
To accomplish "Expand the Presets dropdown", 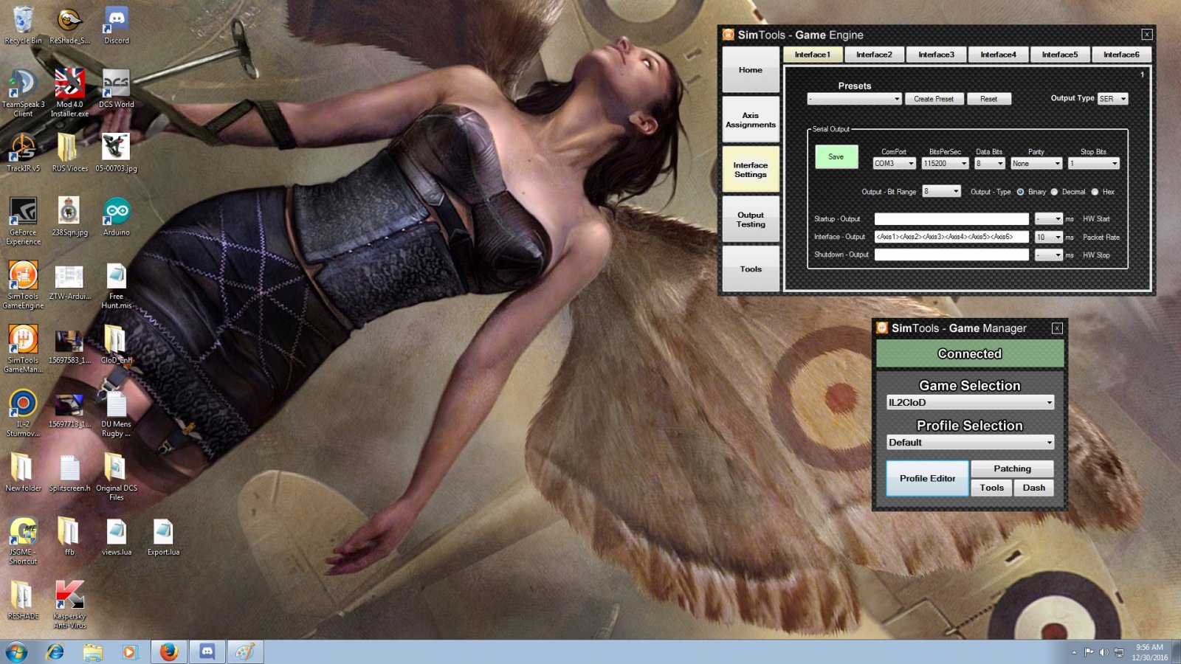I will (x=854, y=99).
